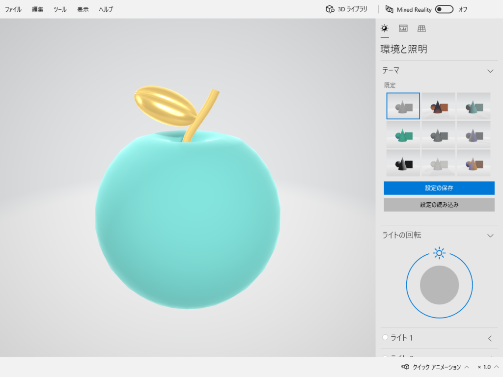Collapse the テーマ section chevron

click(x=490, y=71)
